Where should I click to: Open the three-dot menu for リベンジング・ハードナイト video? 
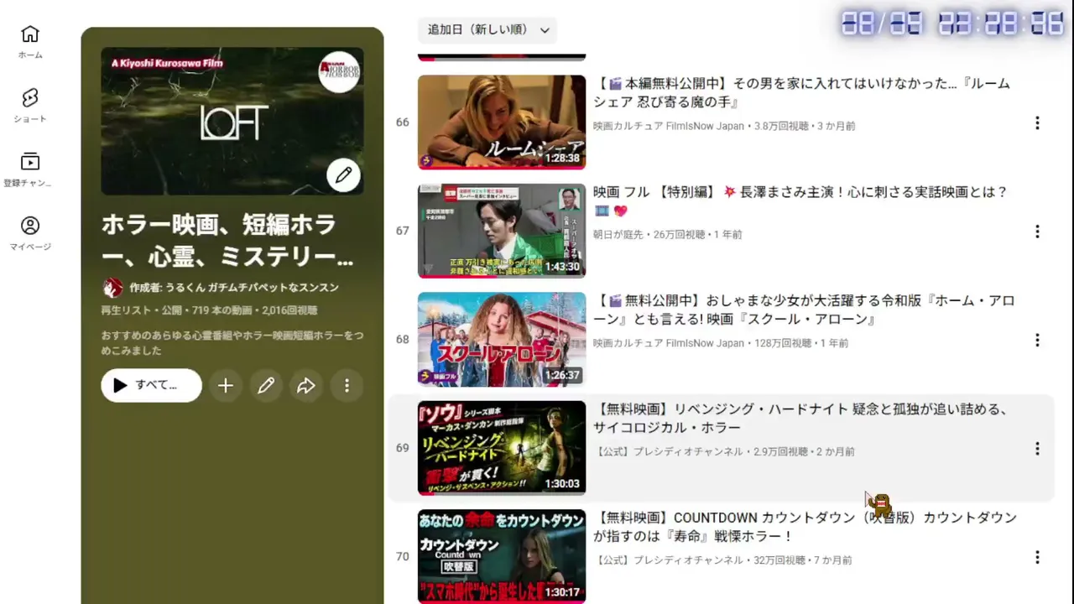point(1037,449)
